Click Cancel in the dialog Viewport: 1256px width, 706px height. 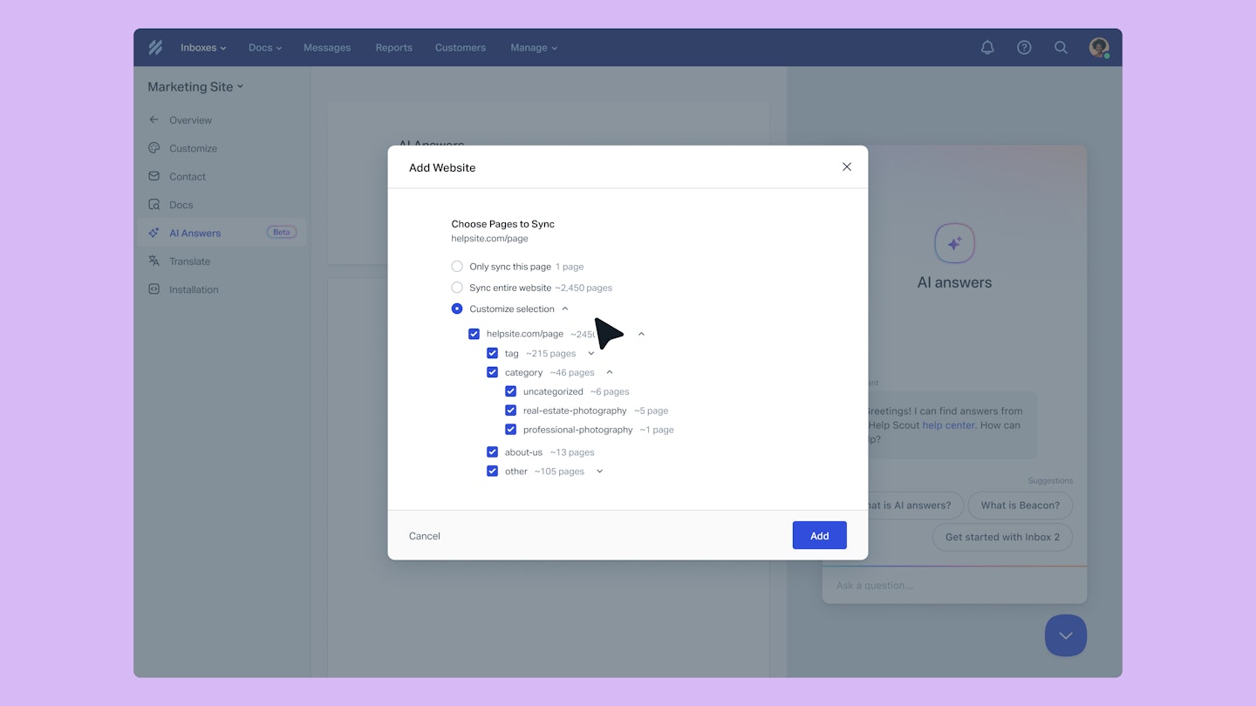[x=425, y=536]
